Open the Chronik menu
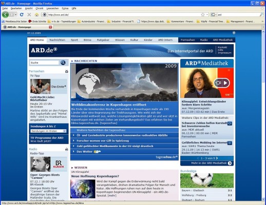 point(40,8)
